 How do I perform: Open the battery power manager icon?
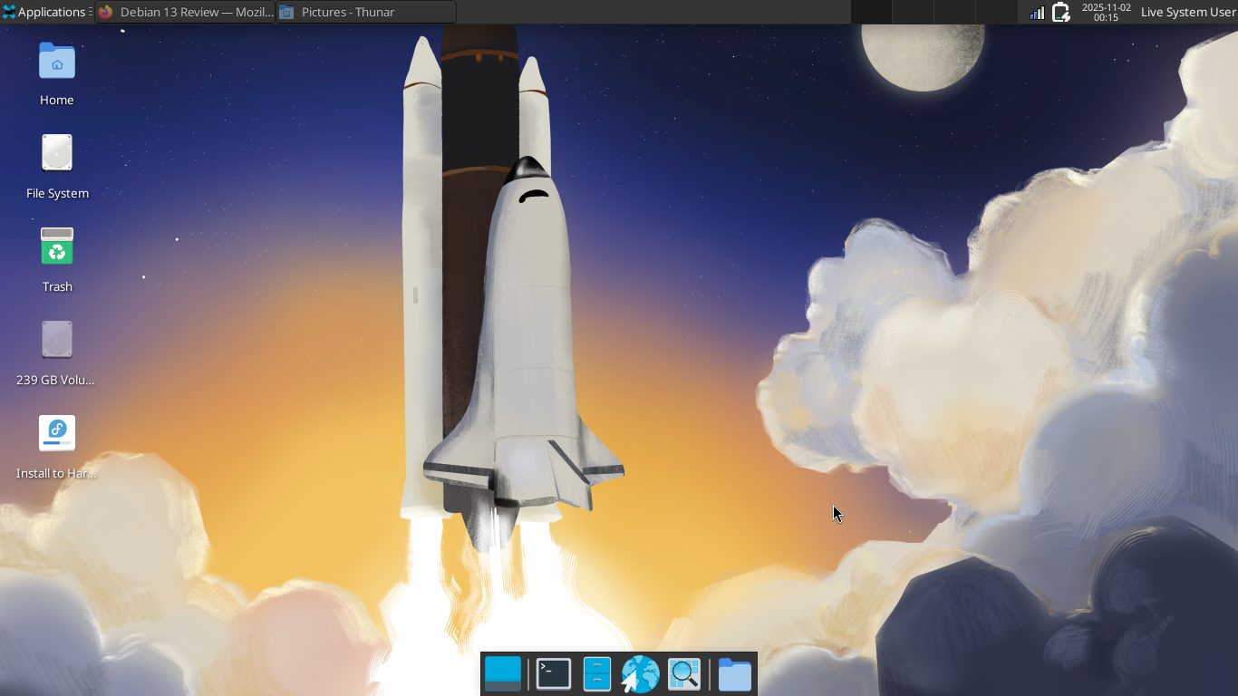(1060, 12)
